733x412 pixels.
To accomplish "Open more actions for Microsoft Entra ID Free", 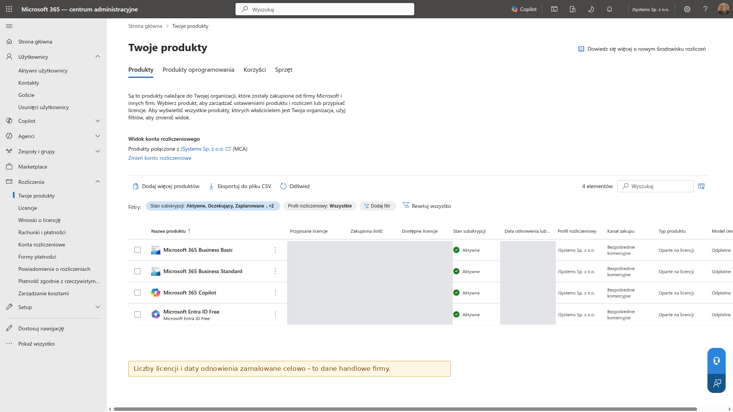I will click(275, 314).
